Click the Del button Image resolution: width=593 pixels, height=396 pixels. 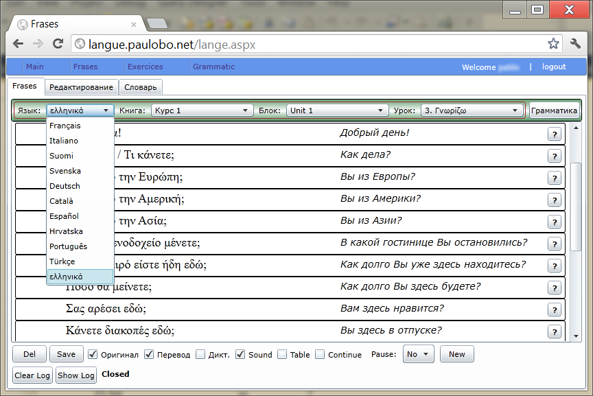pyautogui.click(x=30, y=354)
